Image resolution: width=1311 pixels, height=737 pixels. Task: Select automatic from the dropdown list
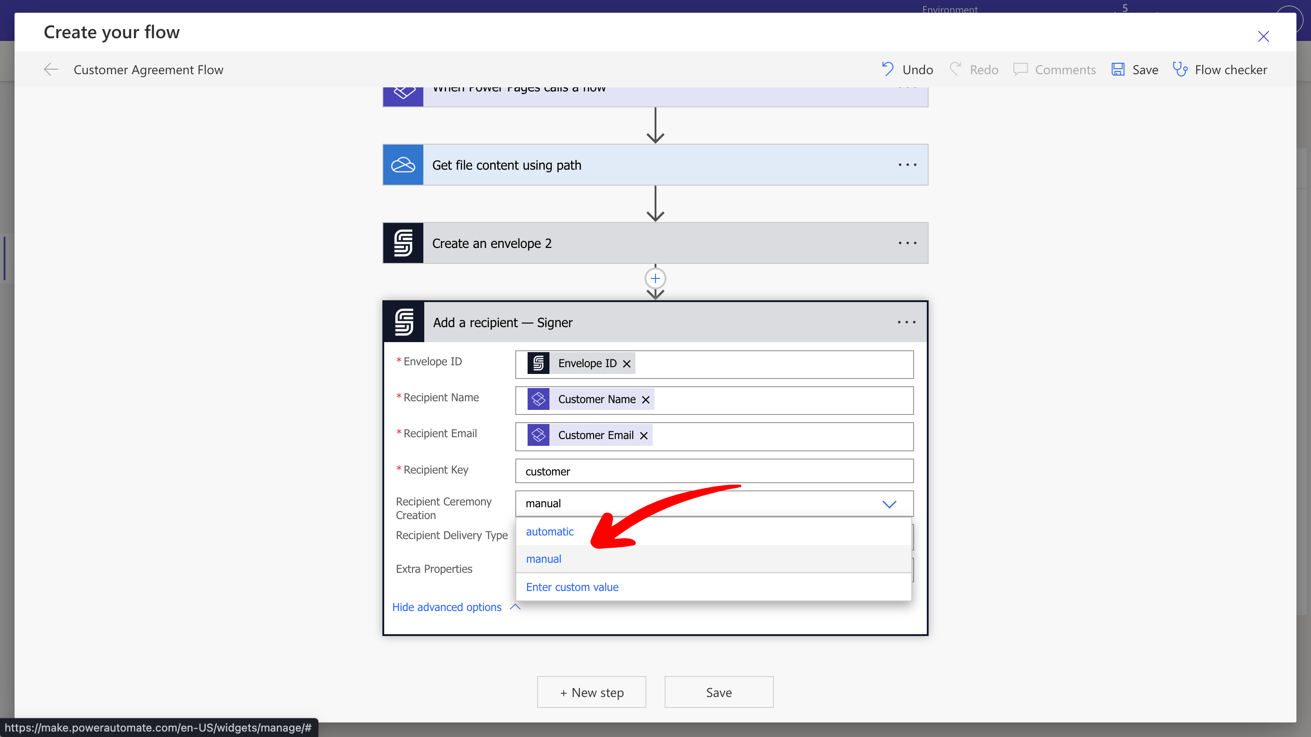point(549,531)
